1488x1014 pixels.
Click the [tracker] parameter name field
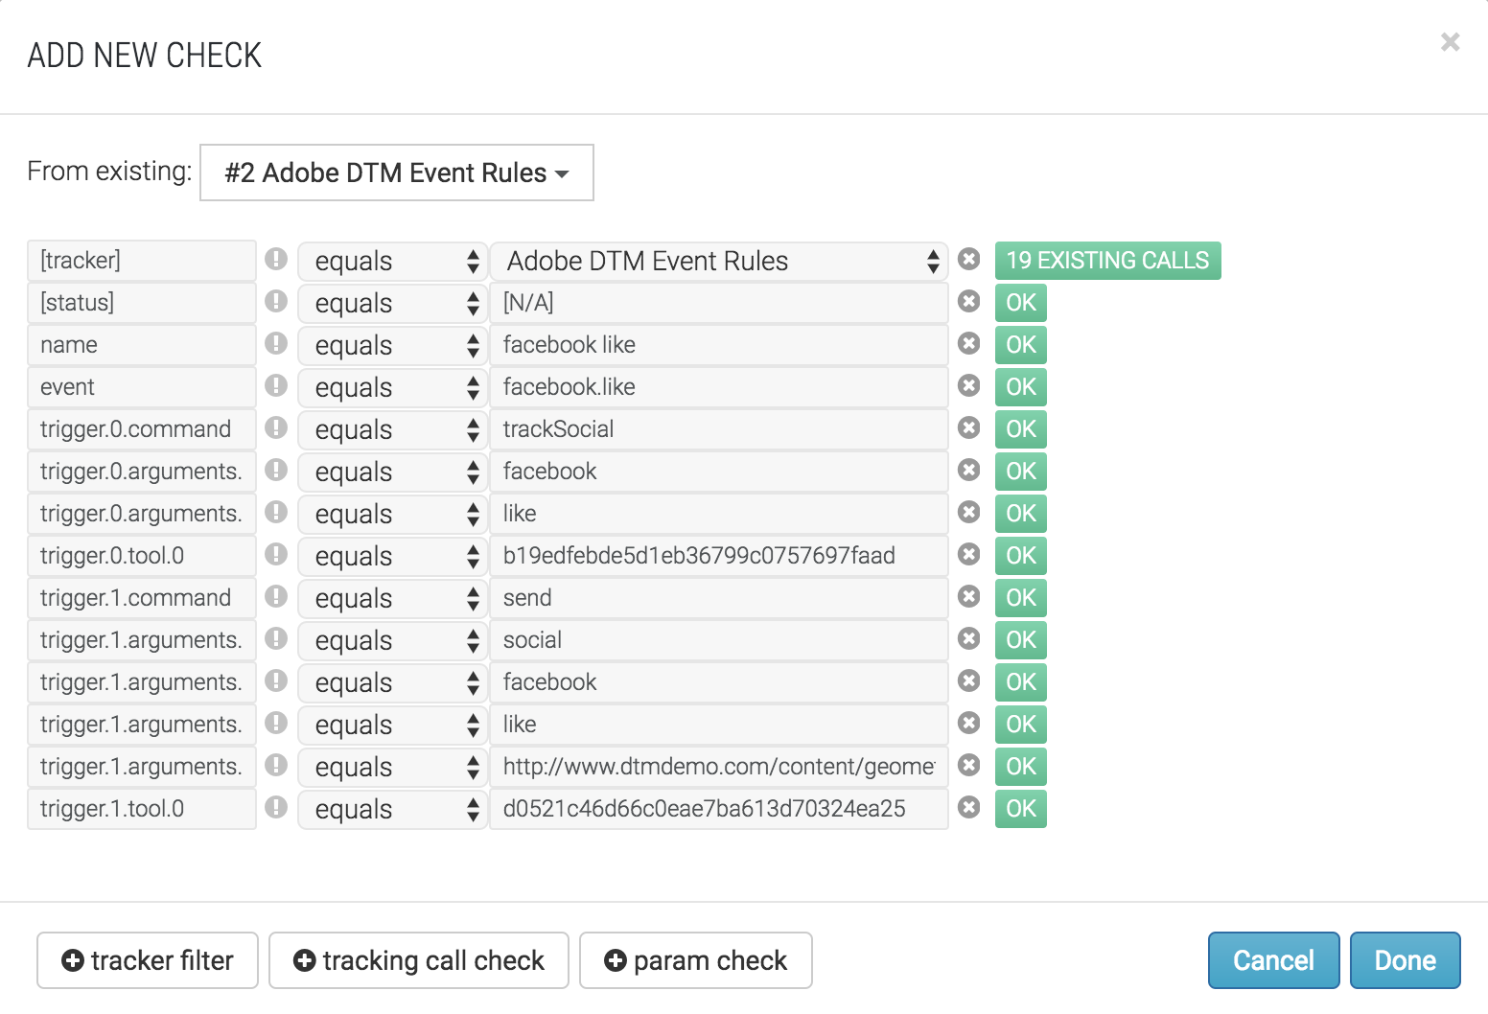tap(142, 261)
